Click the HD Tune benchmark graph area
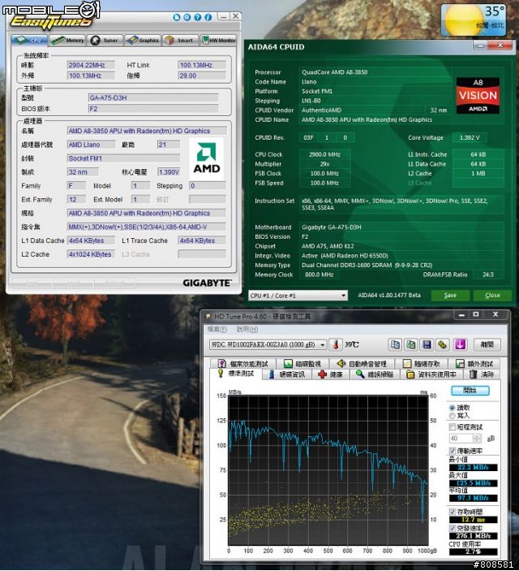 pos(328,470)
